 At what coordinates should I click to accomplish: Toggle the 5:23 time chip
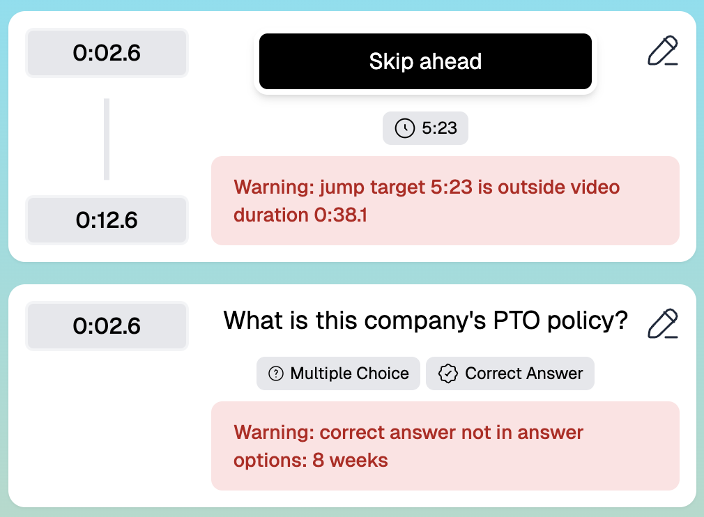tap(425, 128)
